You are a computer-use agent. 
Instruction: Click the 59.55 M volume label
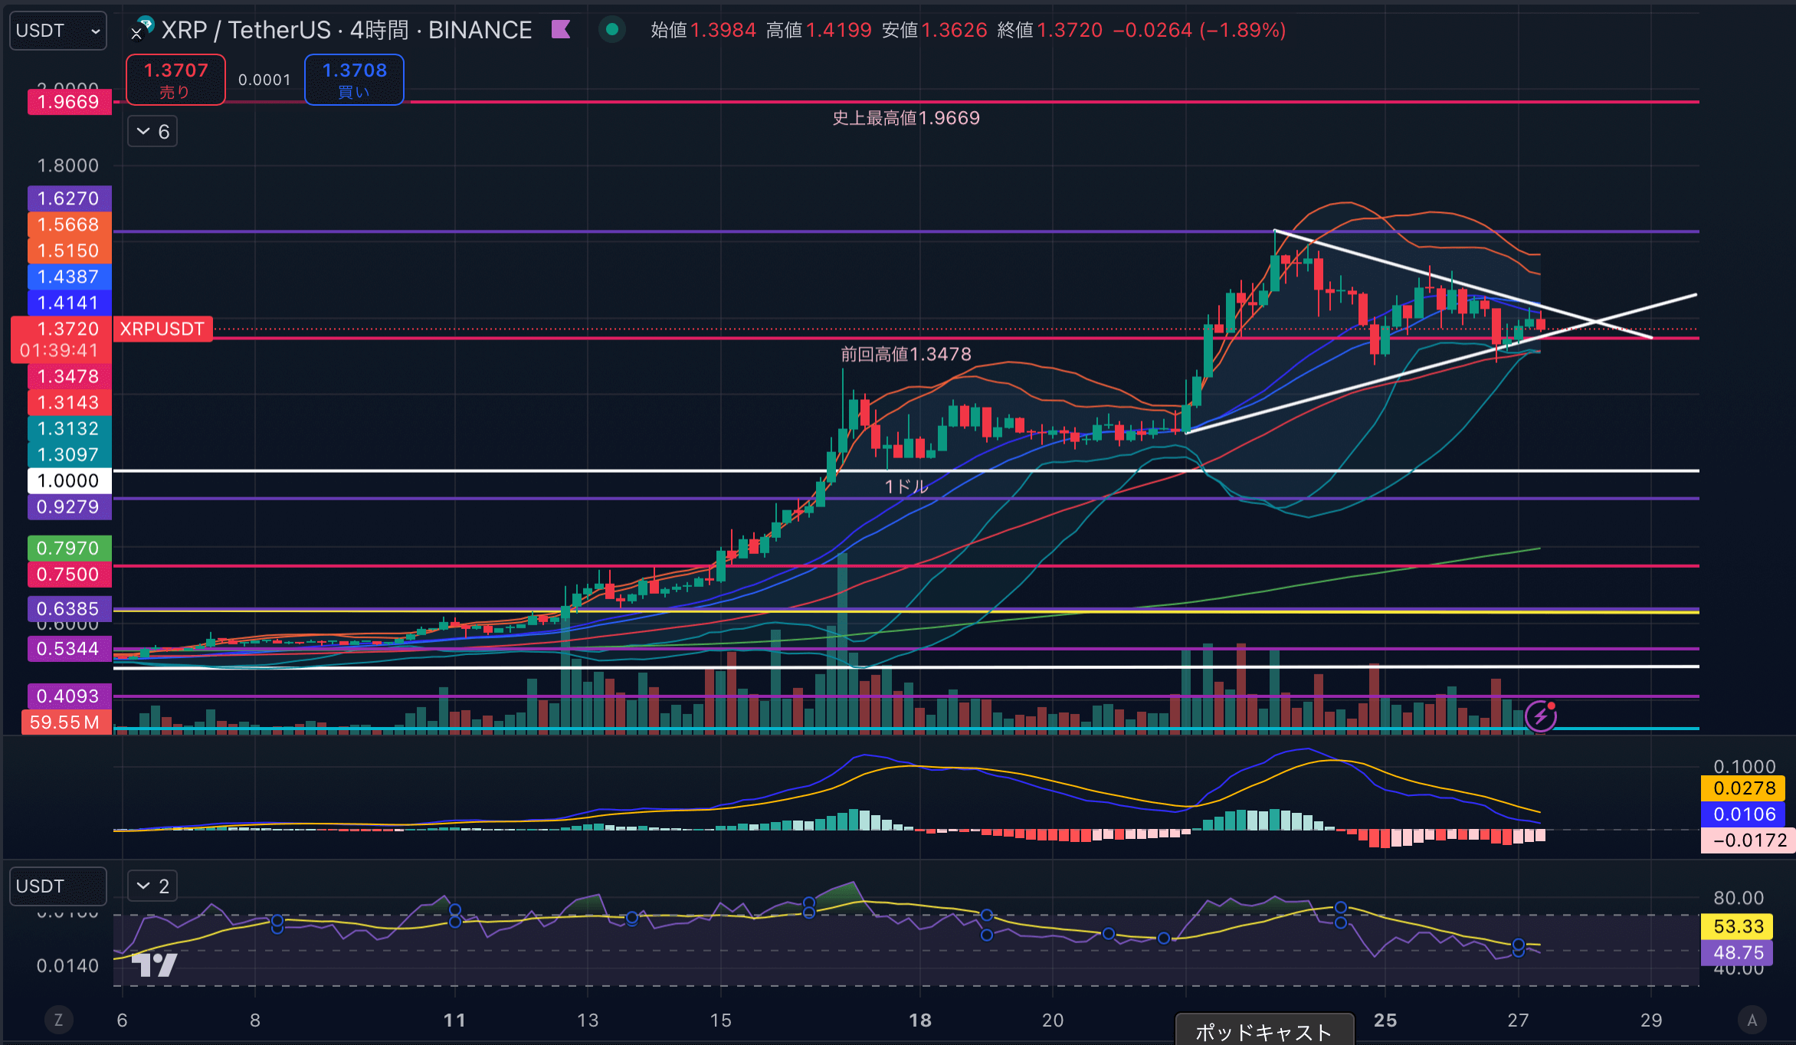pyautogui.click(x=66, y=722)
